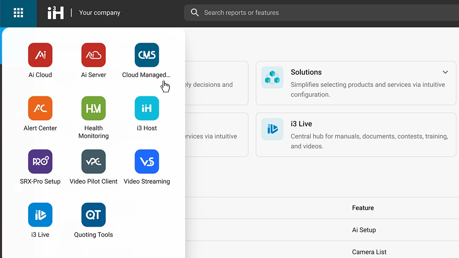
Task: Open SRX-Pro Setup
Action: click(40, 161)
